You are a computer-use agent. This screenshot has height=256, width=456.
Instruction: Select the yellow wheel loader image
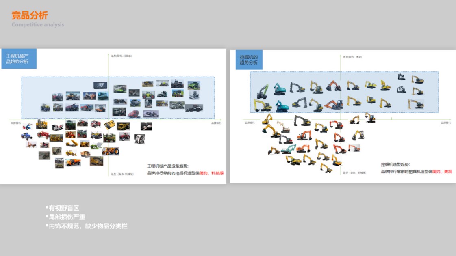click(x=70, y=153)
